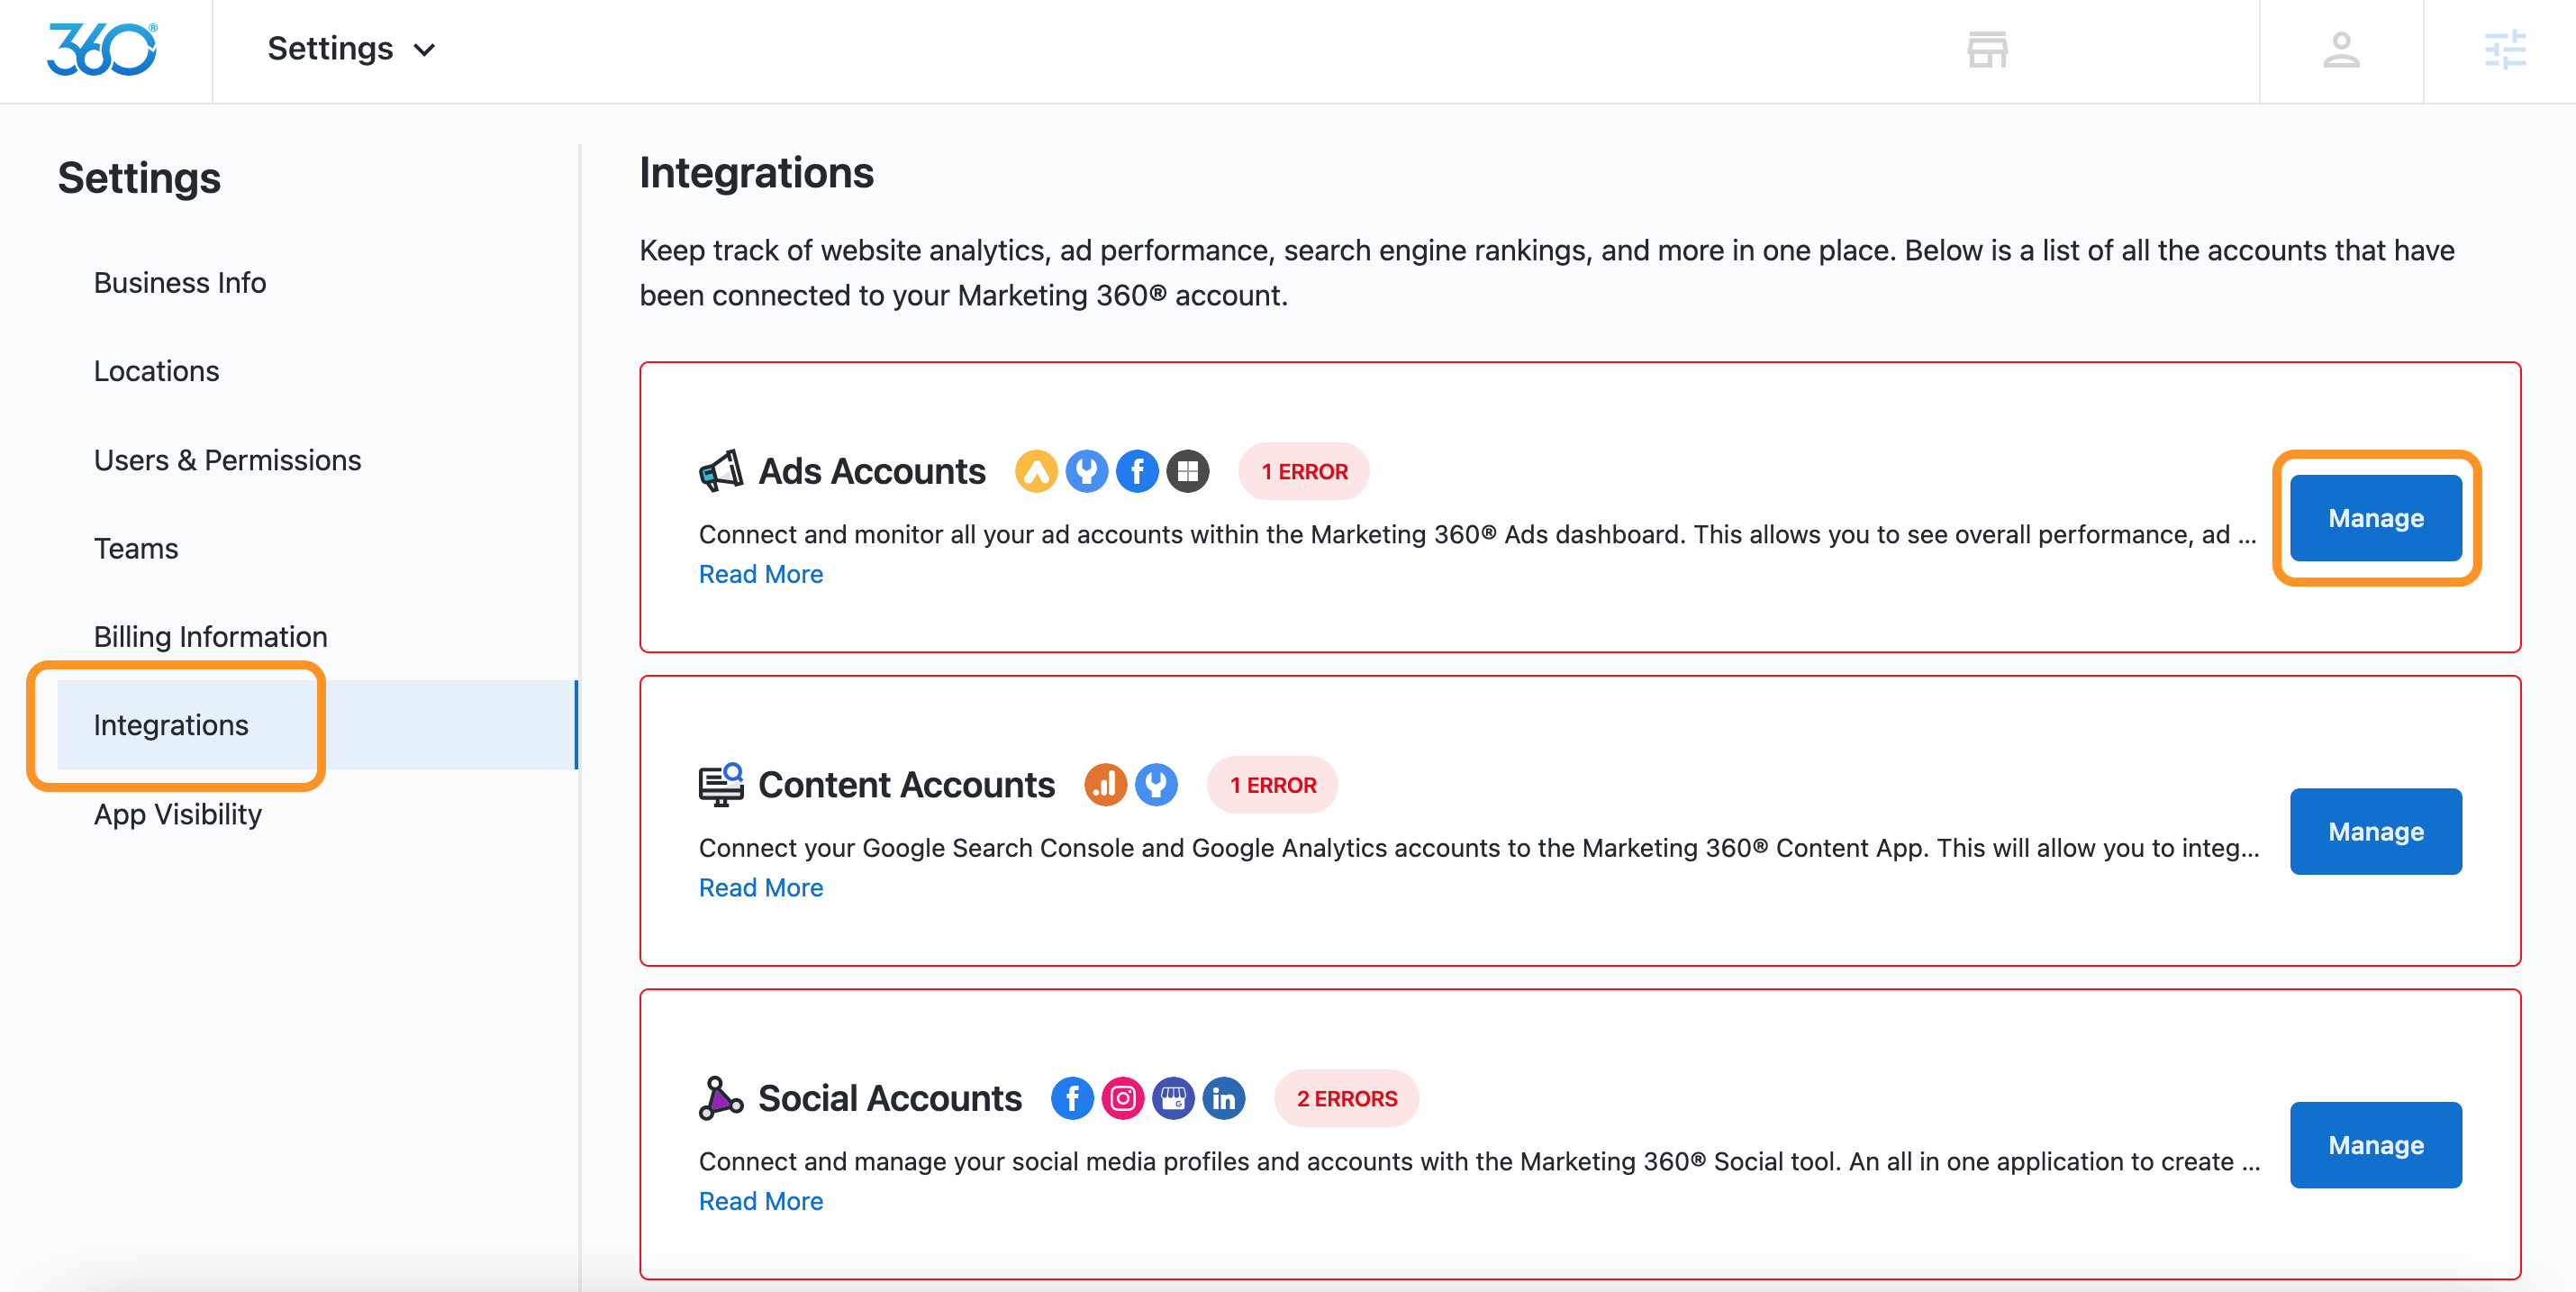Click the orange analytics icon in Content Accounts
The width and height of the screenshot is (2576, 1292).
(1105, 785)
